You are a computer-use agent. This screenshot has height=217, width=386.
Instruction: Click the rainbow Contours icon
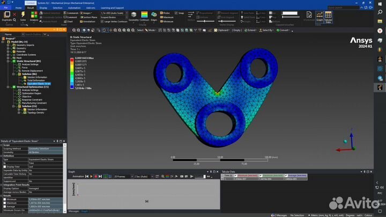tap(144, 15)
